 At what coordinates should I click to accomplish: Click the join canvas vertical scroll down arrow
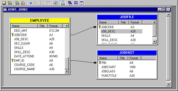[168, 84]
